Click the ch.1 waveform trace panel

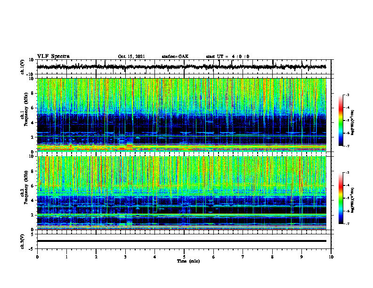pos(184,67)
